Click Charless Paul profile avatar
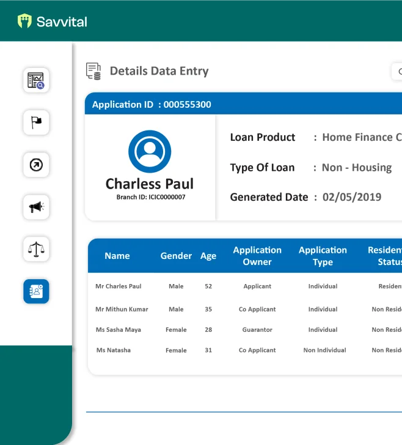Viewport: 402px width, 445px height. 150,151
